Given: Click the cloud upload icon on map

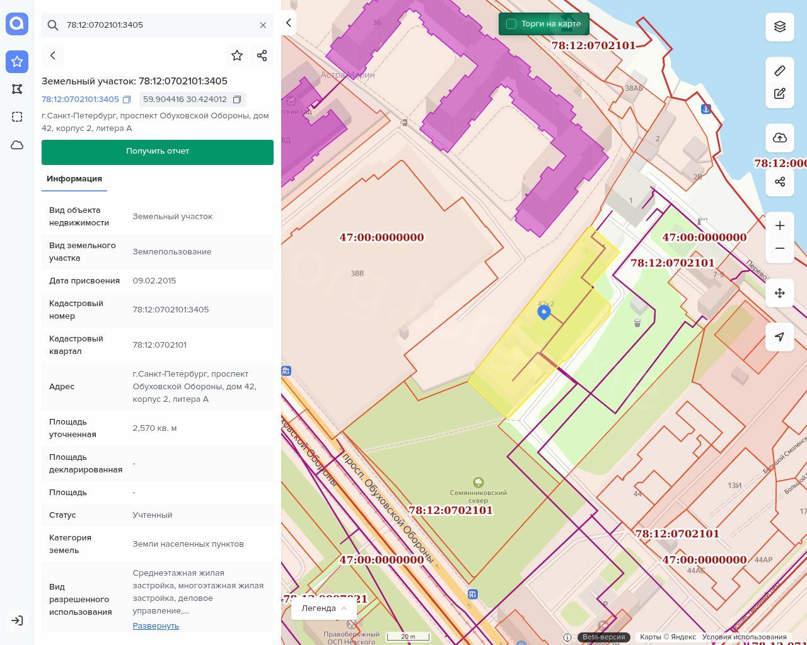Looking at the screenshot, I should 780,138.
